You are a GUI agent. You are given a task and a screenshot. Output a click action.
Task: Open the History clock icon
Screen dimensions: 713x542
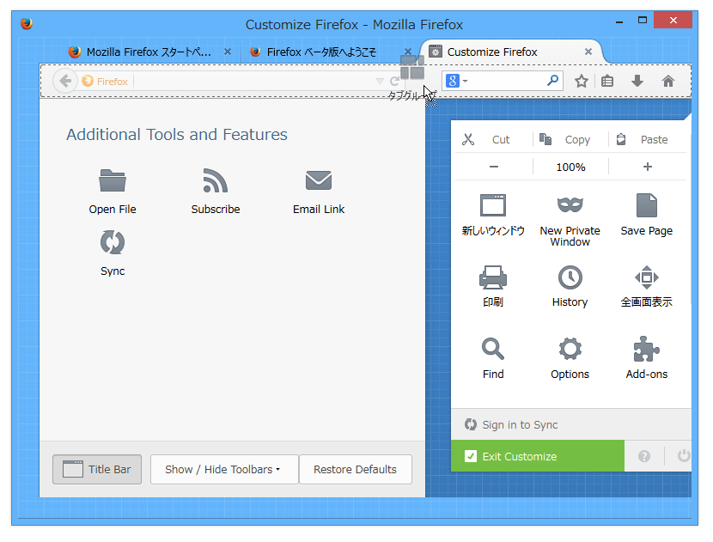click(x=570, y=277)
